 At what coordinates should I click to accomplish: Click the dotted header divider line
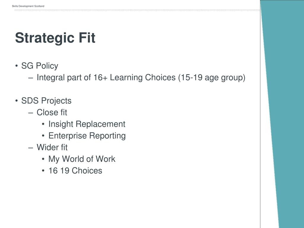point(137,10)
